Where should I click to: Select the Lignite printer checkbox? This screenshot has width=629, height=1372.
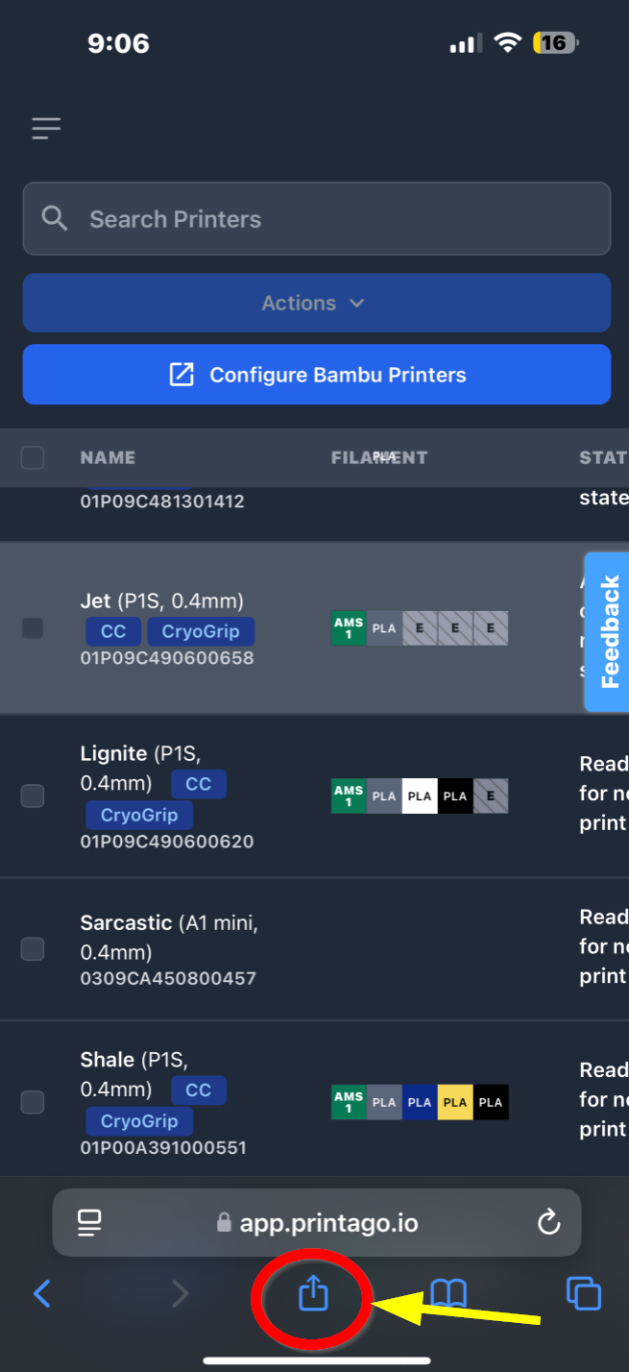pyautogui.click(x=33, y=796)
